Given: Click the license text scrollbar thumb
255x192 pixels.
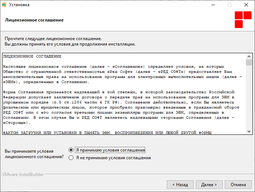Looking at the screenshot, I should [x=249, y=62].
